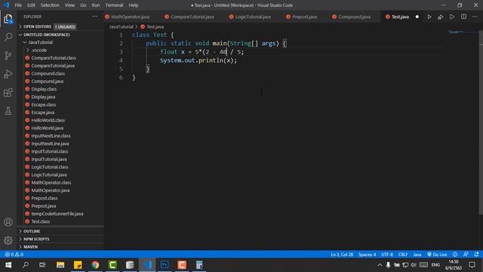The height and width of the screenshot is (272, 483).
Task: Click CRLF end of line setting
Action: (x=403, y=255)
